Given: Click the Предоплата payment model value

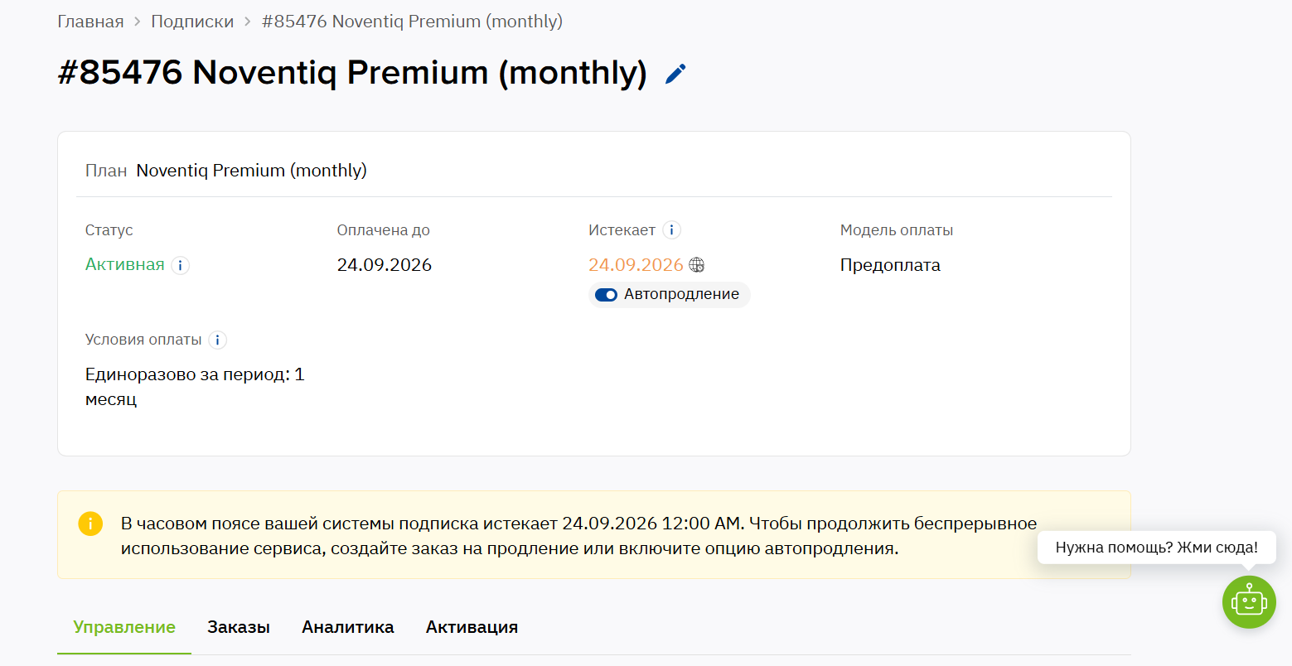Looking at the screenshot, I should pyautogui.click(x=890, y=265).
